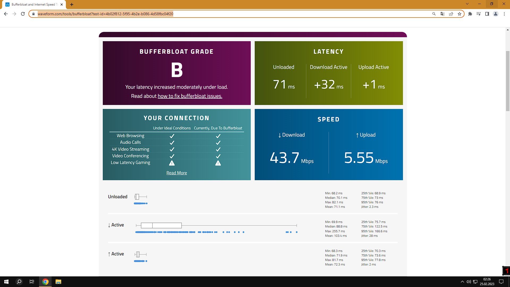This screenshot has height=287, width=510.
Task: Open File Explorer from the taskbar
Action: pyautogui.click(x=58, y=282)
